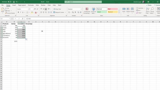Switch to the Insert tab
Image resolution: width=160 pixels, height=90 pixels.
14,5
